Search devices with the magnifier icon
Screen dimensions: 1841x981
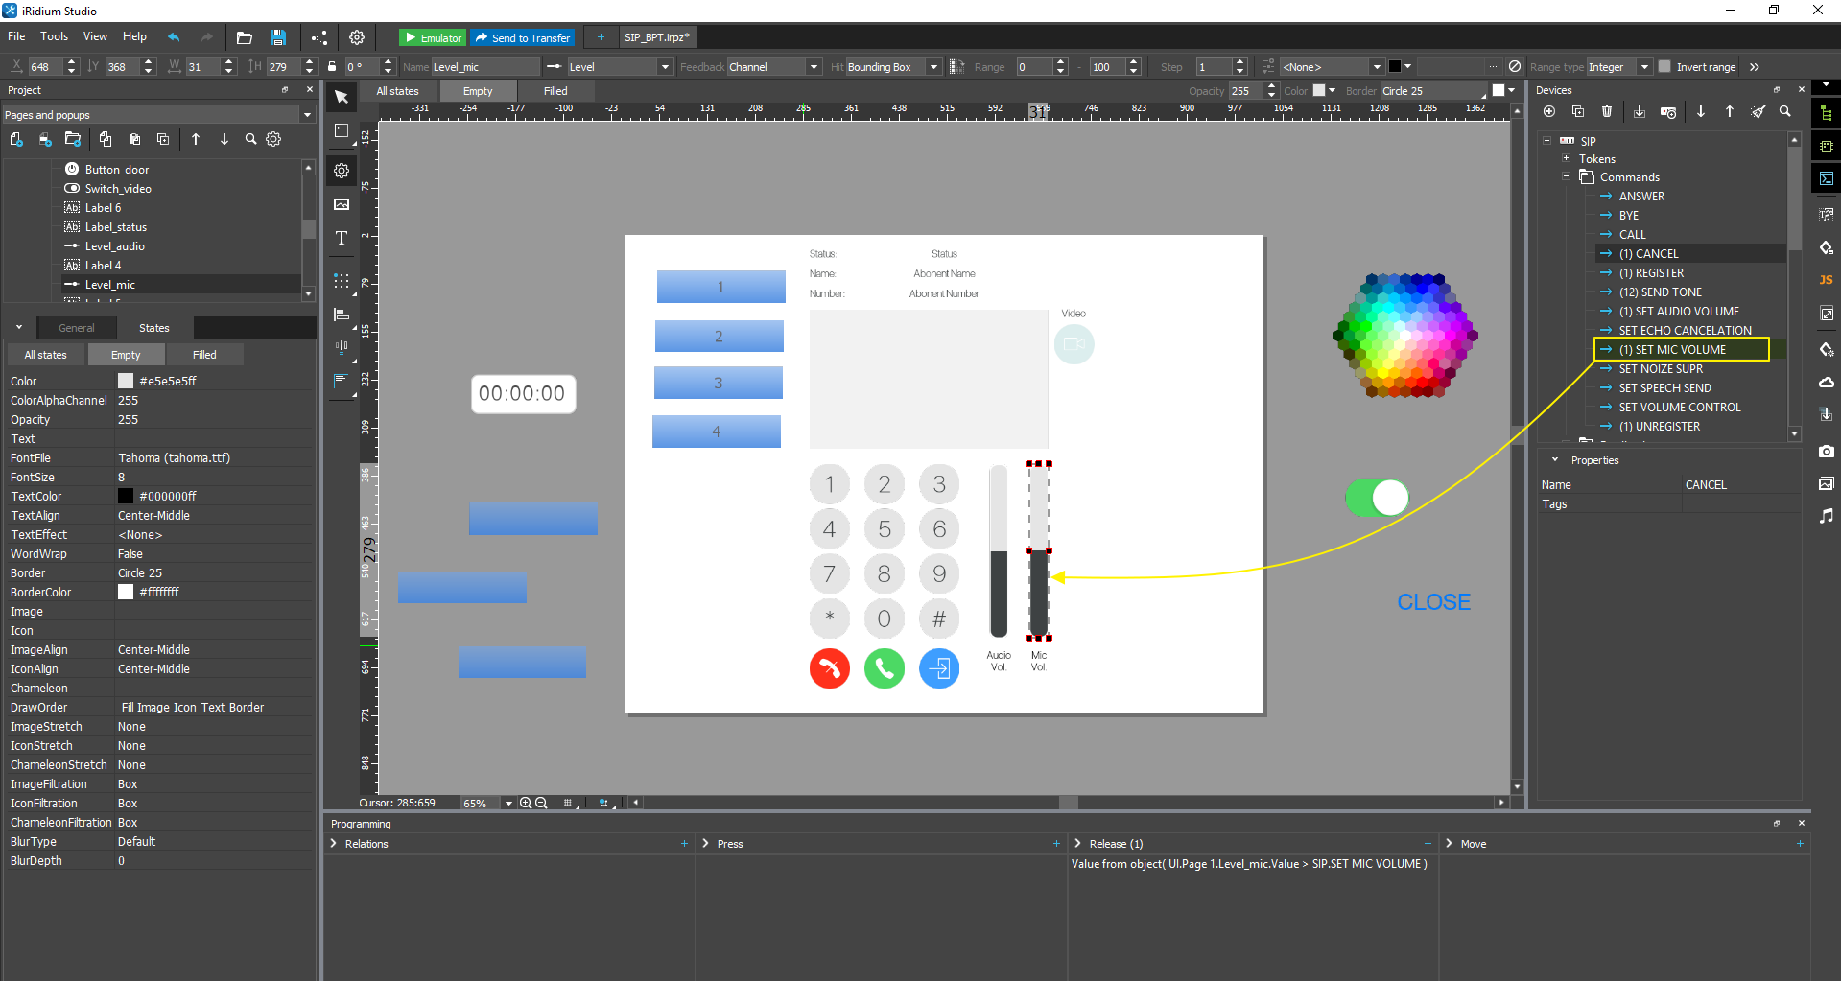click(x=1785, y=111)
